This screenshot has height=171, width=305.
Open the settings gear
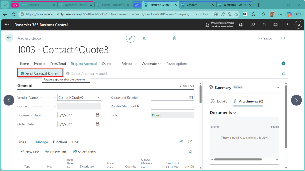276,25
